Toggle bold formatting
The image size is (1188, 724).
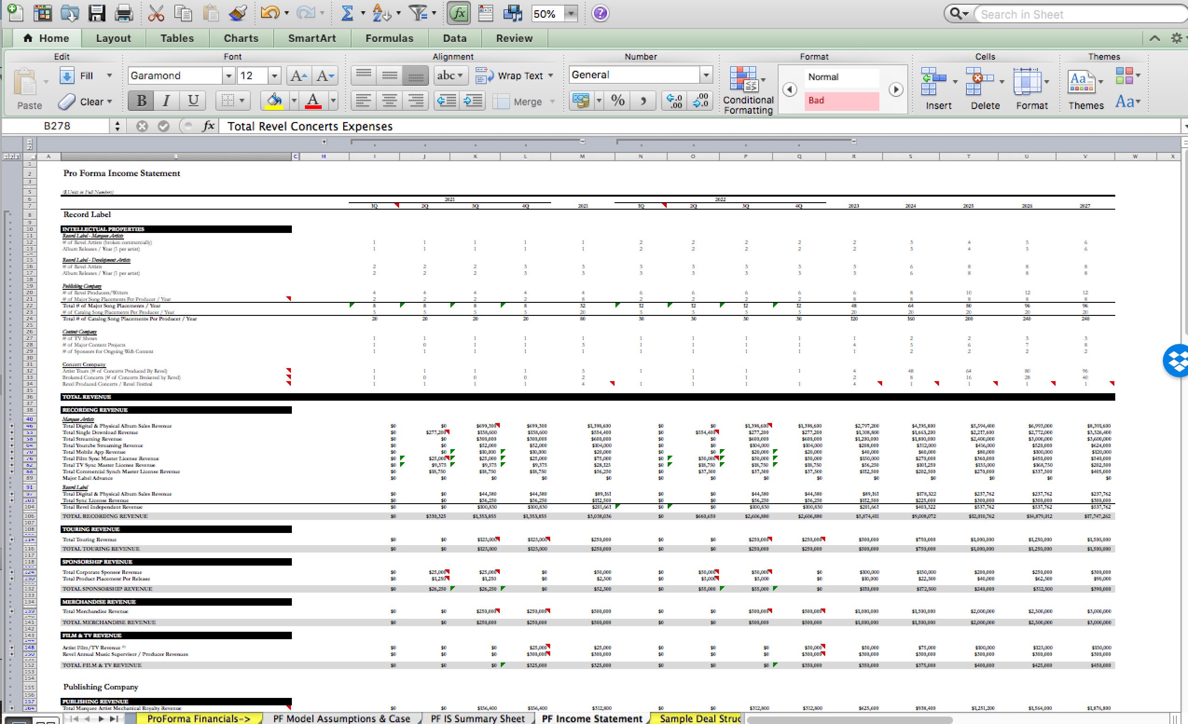[x=140, y=101]
